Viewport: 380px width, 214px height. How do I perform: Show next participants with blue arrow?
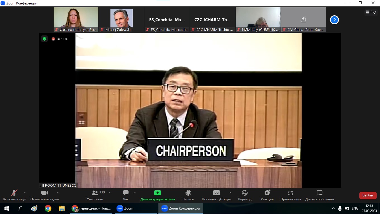click(x=334, y=20)
